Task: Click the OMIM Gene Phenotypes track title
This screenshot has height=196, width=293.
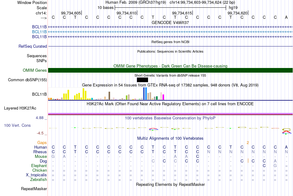Action: pyautogui.click(x=170, y=66)
